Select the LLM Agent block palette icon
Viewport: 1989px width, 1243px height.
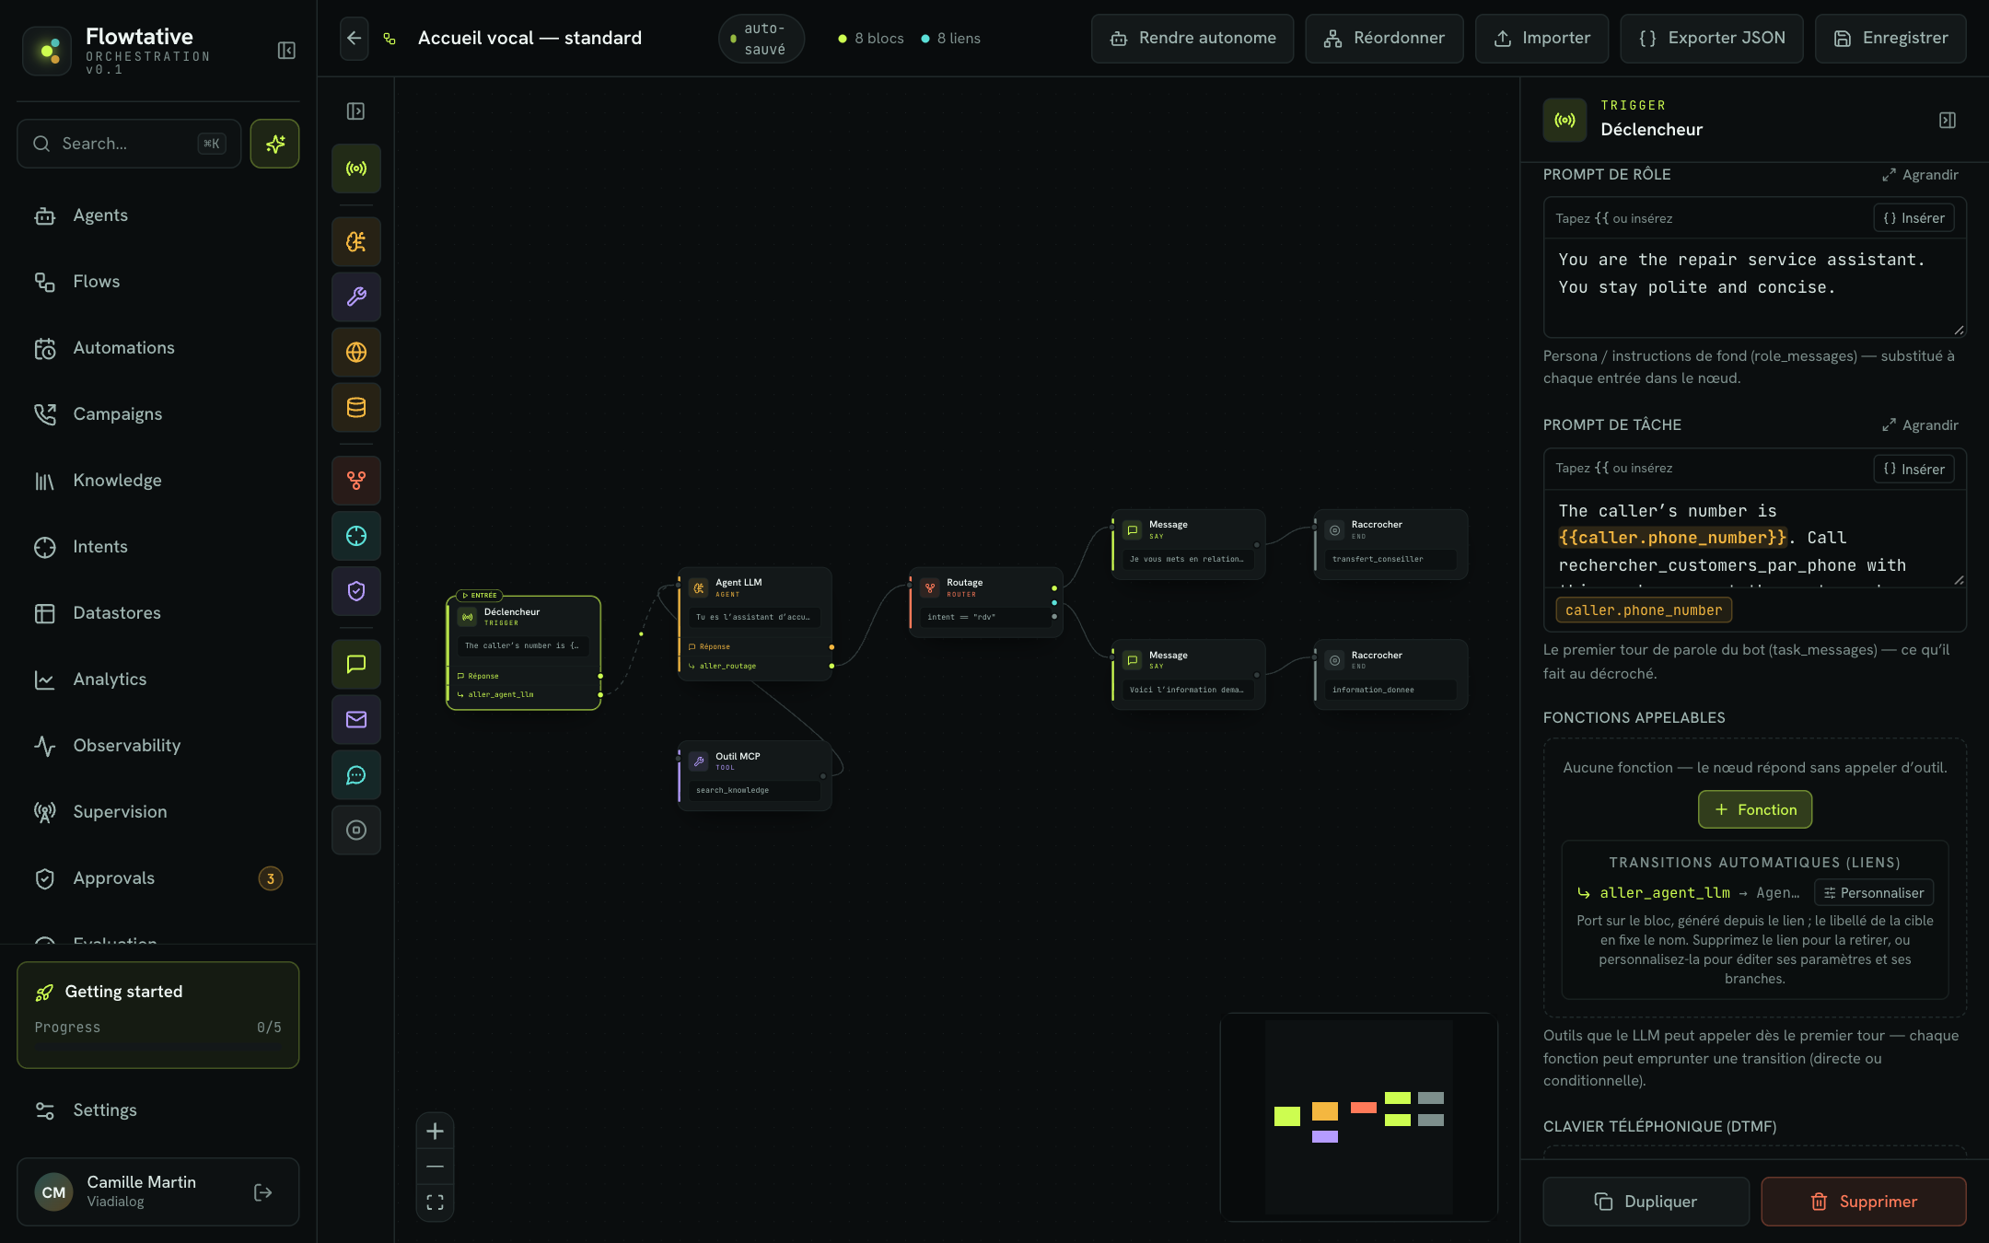click(356, 242)
